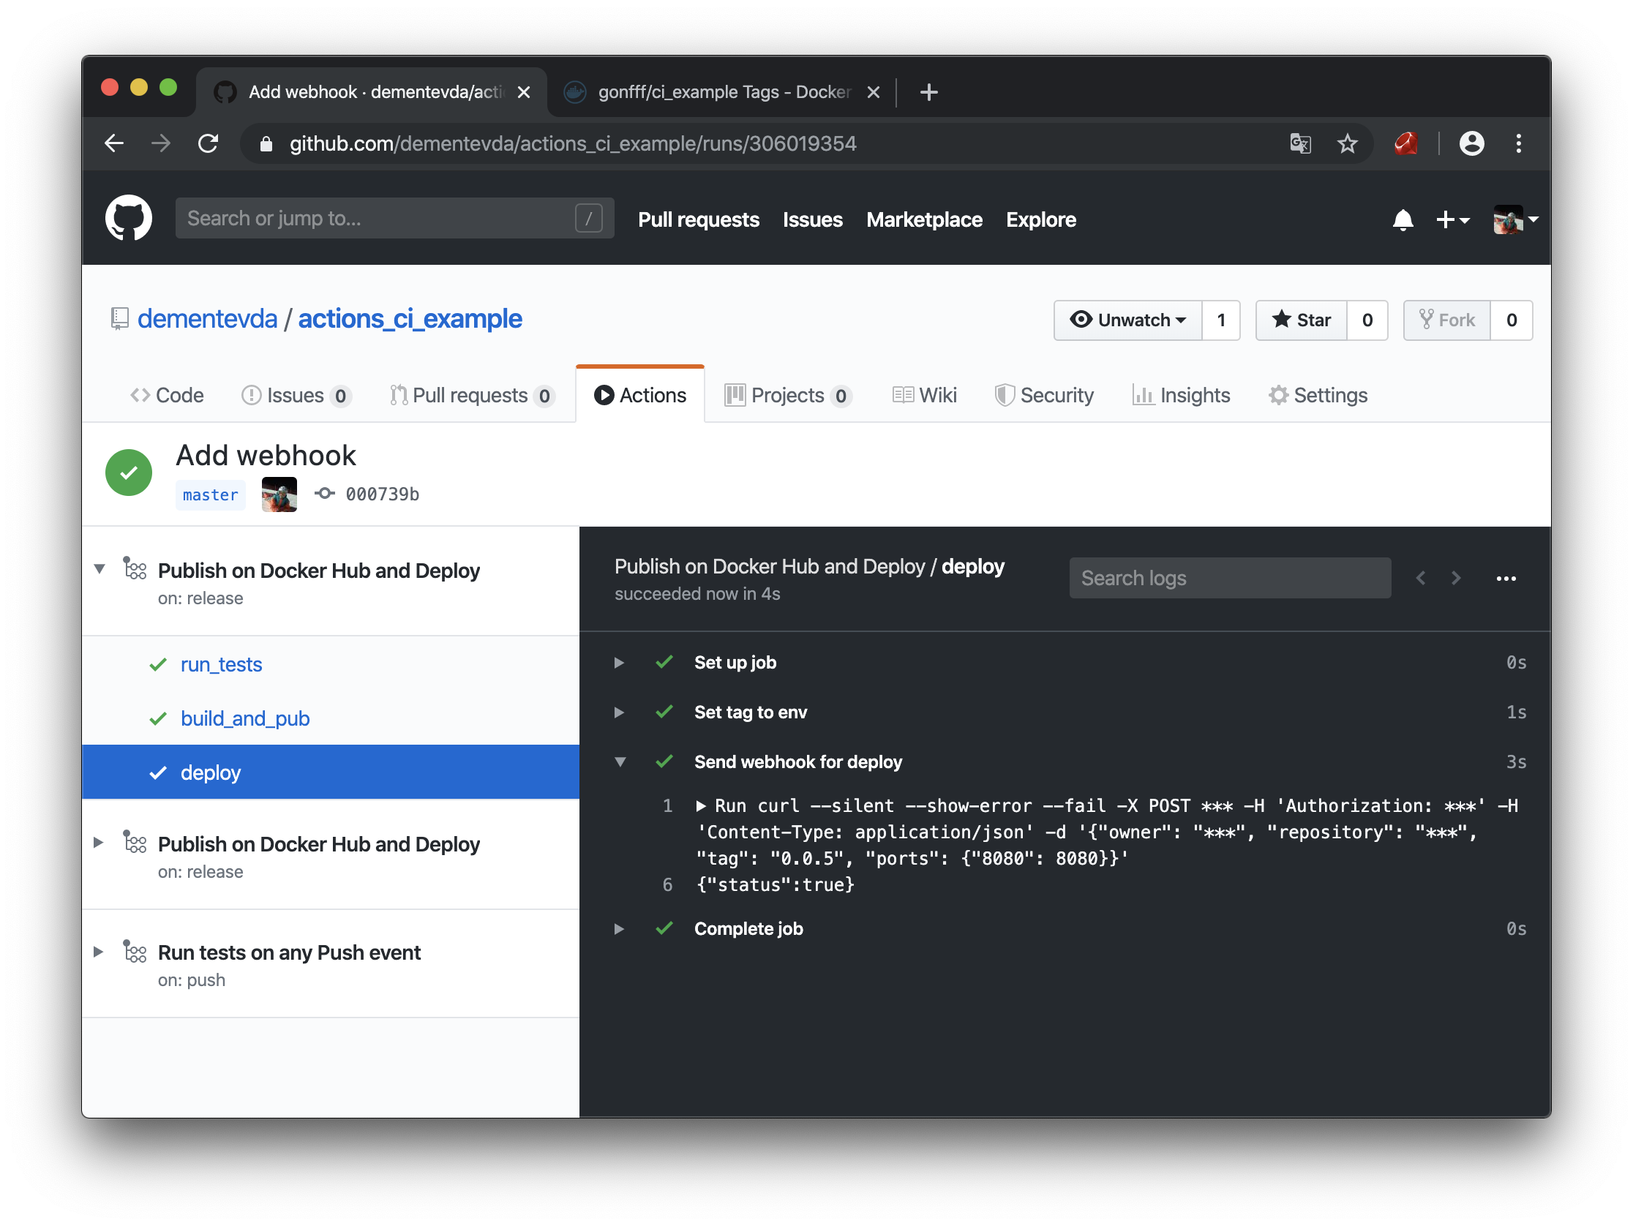This screenshot has height=1226, width=1633.
Task: Expand the 'Run tests on any Push event' workflow
Action: [x=100, y=953]
